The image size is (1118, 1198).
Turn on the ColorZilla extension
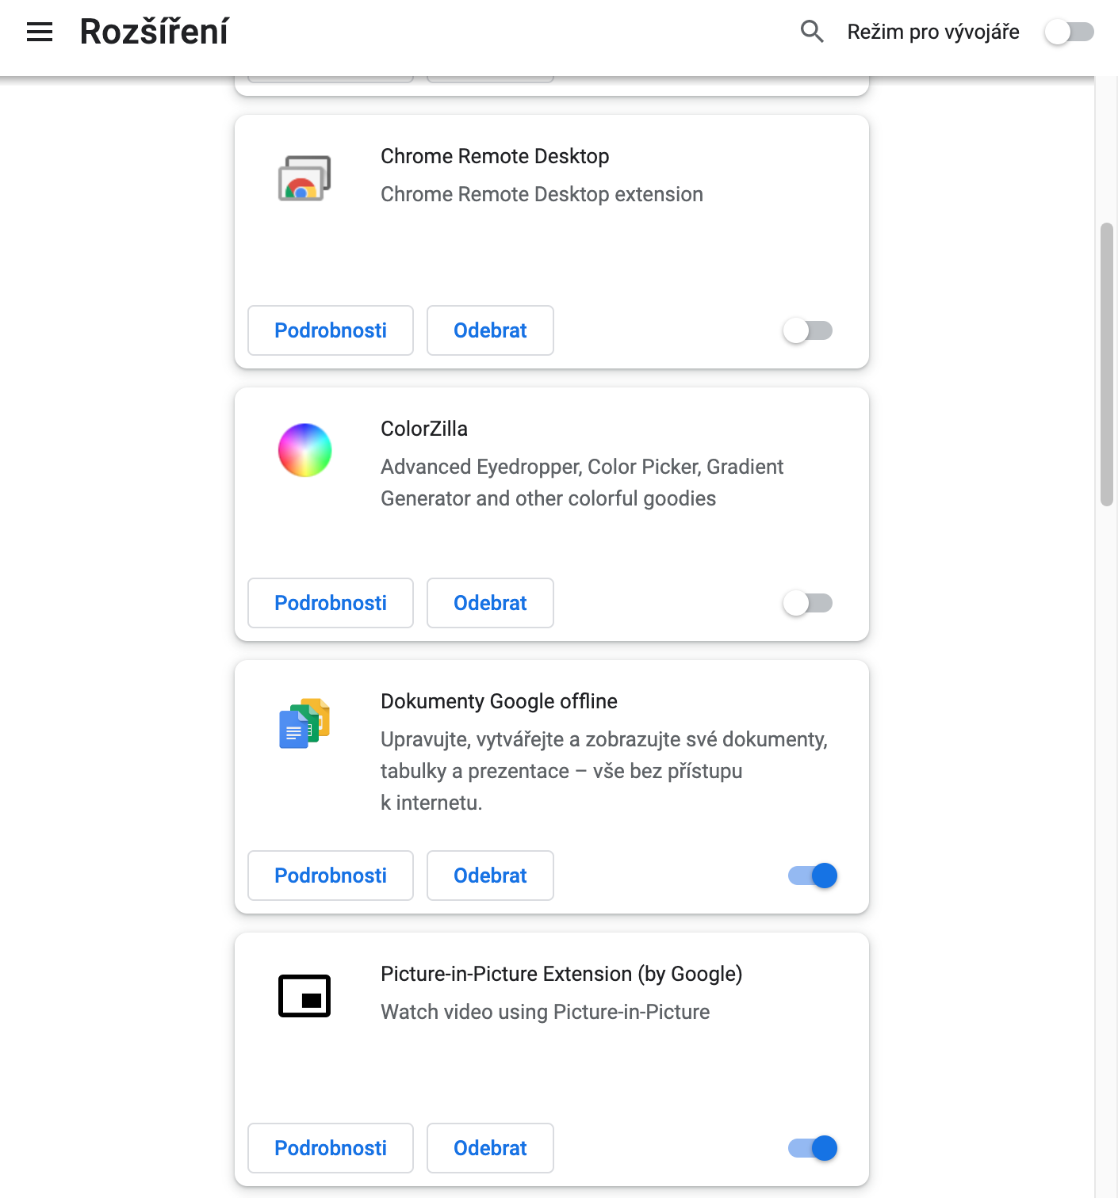tap(807, 603)
